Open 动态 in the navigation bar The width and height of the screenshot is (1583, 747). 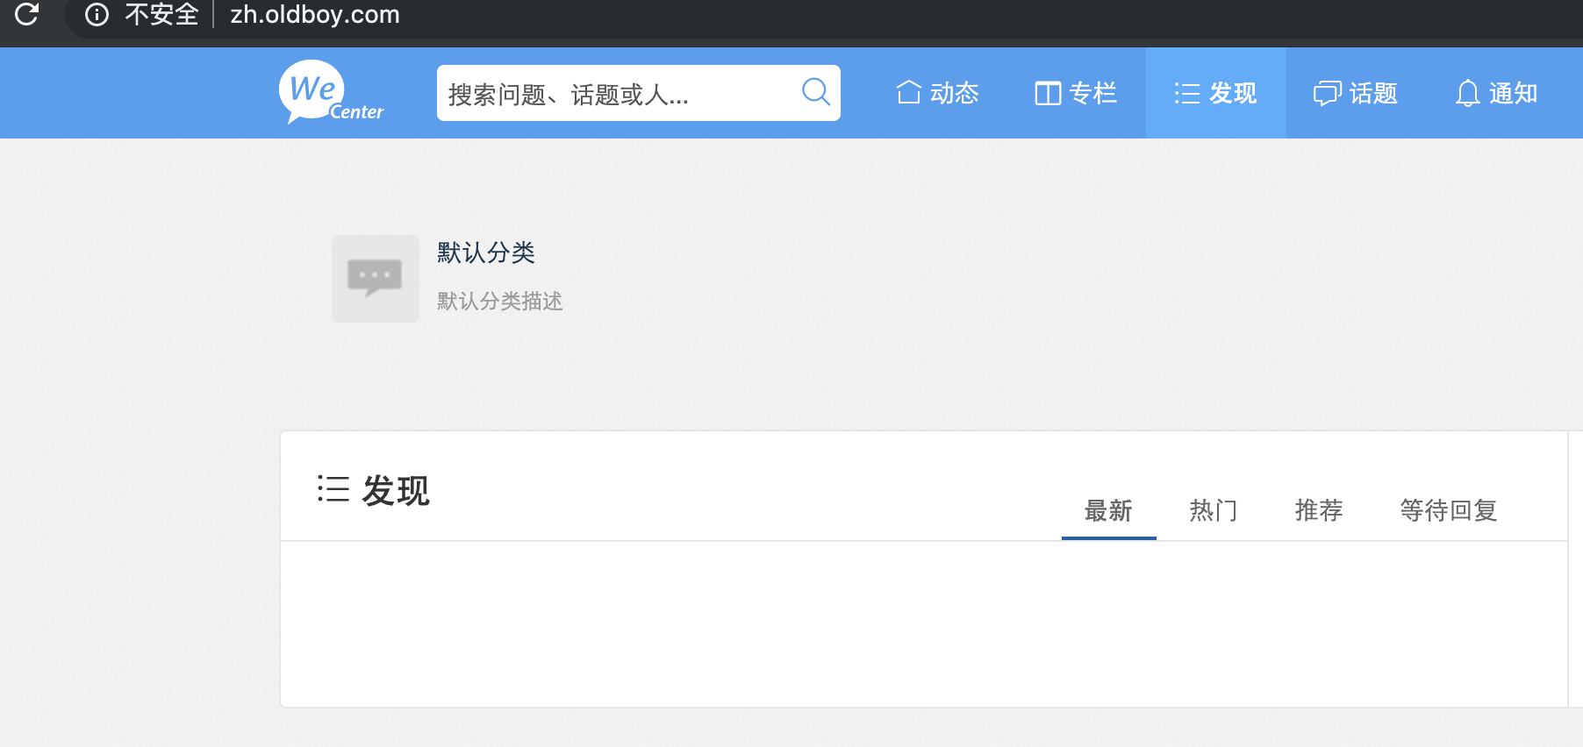pyautogui.click(x=954, y=93)
